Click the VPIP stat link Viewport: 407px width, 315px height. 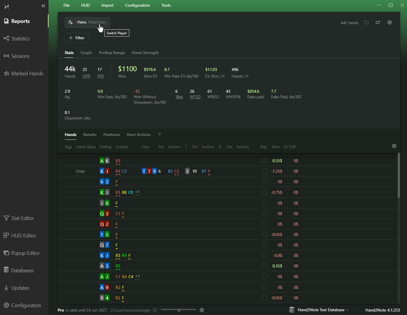pos(87,76)
